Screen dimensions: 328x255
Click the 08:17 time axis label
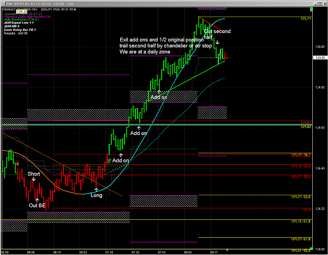214,252
